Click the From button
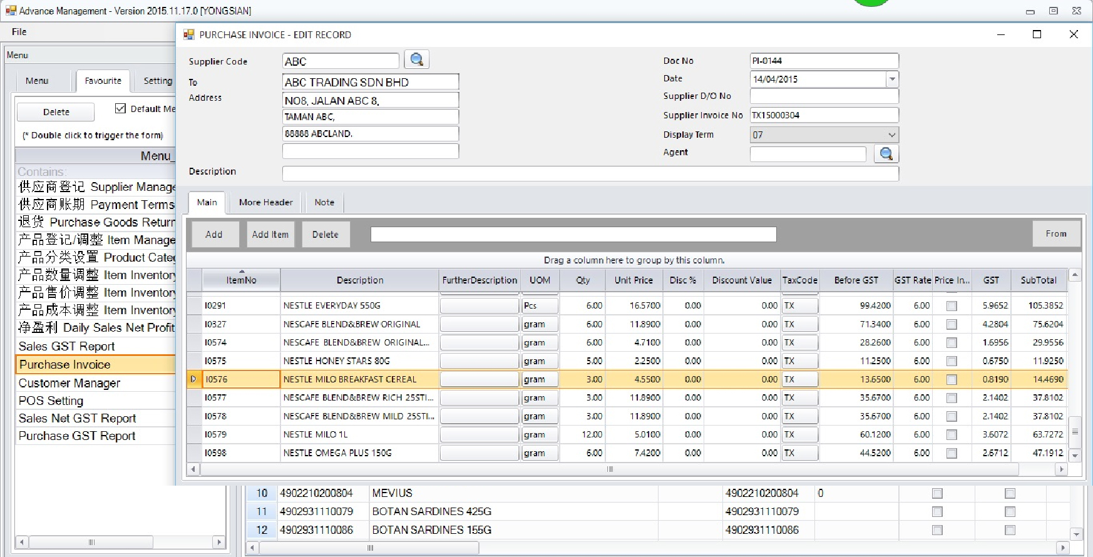The height and width of the screenshot is (557, 1093). click(x=1056, y=233)
